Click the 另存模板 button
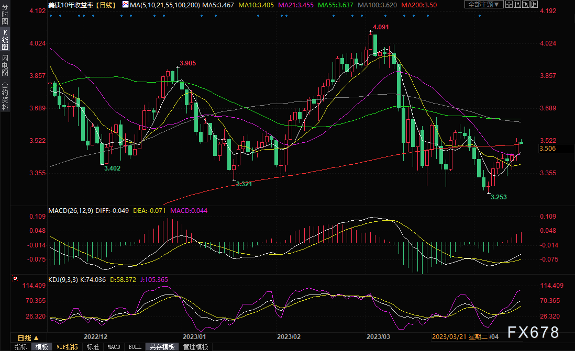This screenshot has height=351, width=575. [x=162, y=347]
